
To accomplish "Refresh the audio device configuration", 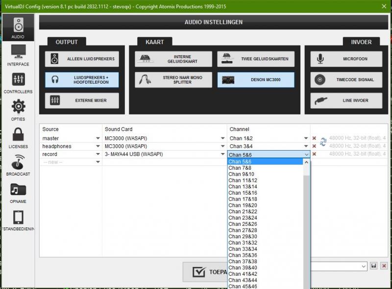I will pos(323,142).
